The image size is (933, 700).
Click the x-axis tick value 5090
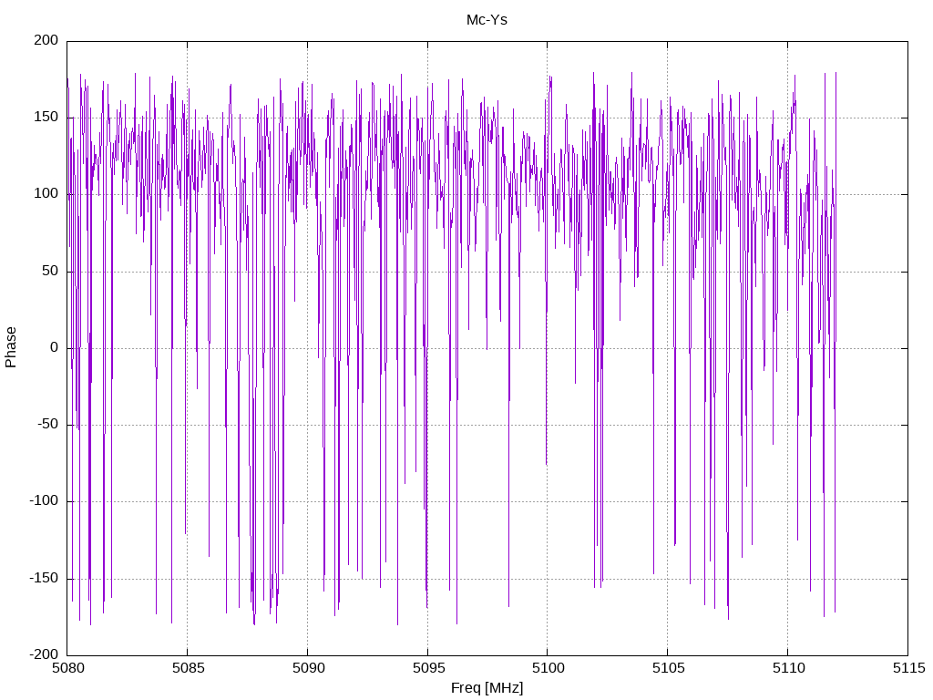coord(308,668)
